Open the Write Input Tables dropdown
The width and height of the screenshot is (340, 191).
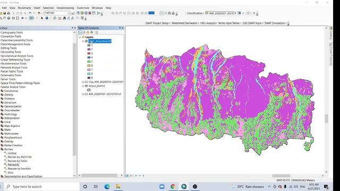[230, 23]
